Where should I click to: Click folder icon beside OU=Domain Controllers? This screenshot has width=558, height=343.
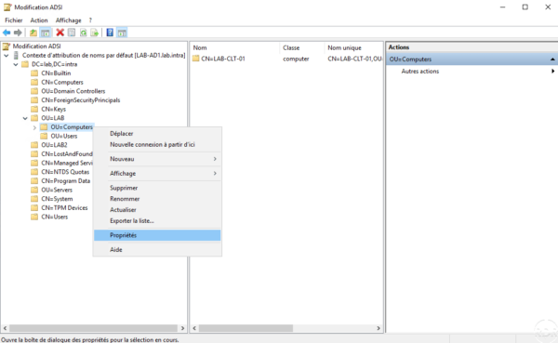click(x=34, y=91)
